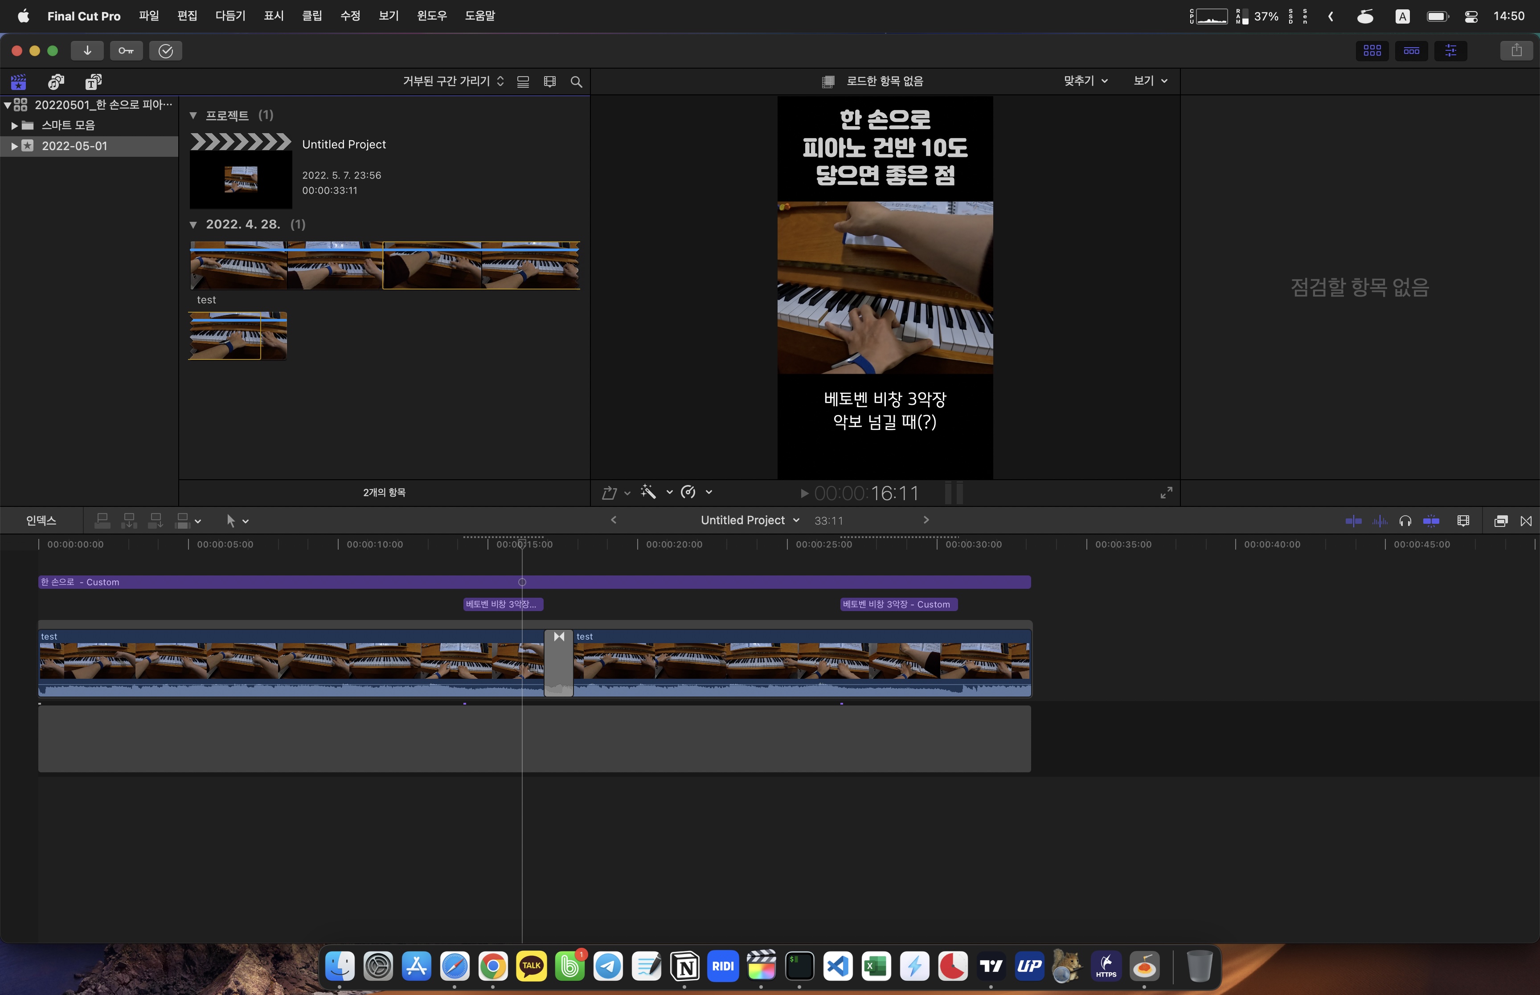Click the viewer playback scrubber bar
Image resolution: width=1540 pixels, height=995 pixels.
tap(953, 492)
